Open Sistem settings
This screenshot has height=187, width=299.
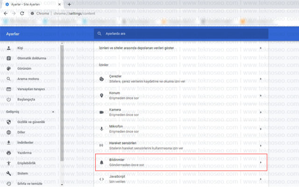pos(22,173)
